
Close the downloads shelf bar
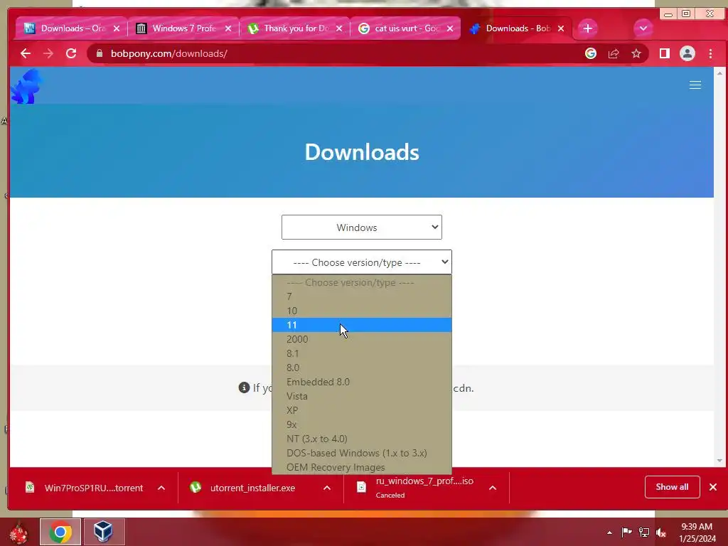[x=713, y=486]
